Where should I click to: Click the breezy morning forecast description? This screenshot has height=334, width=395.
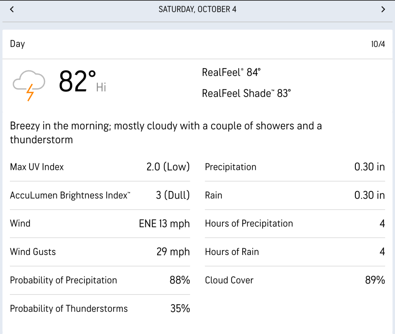[166, 132]
